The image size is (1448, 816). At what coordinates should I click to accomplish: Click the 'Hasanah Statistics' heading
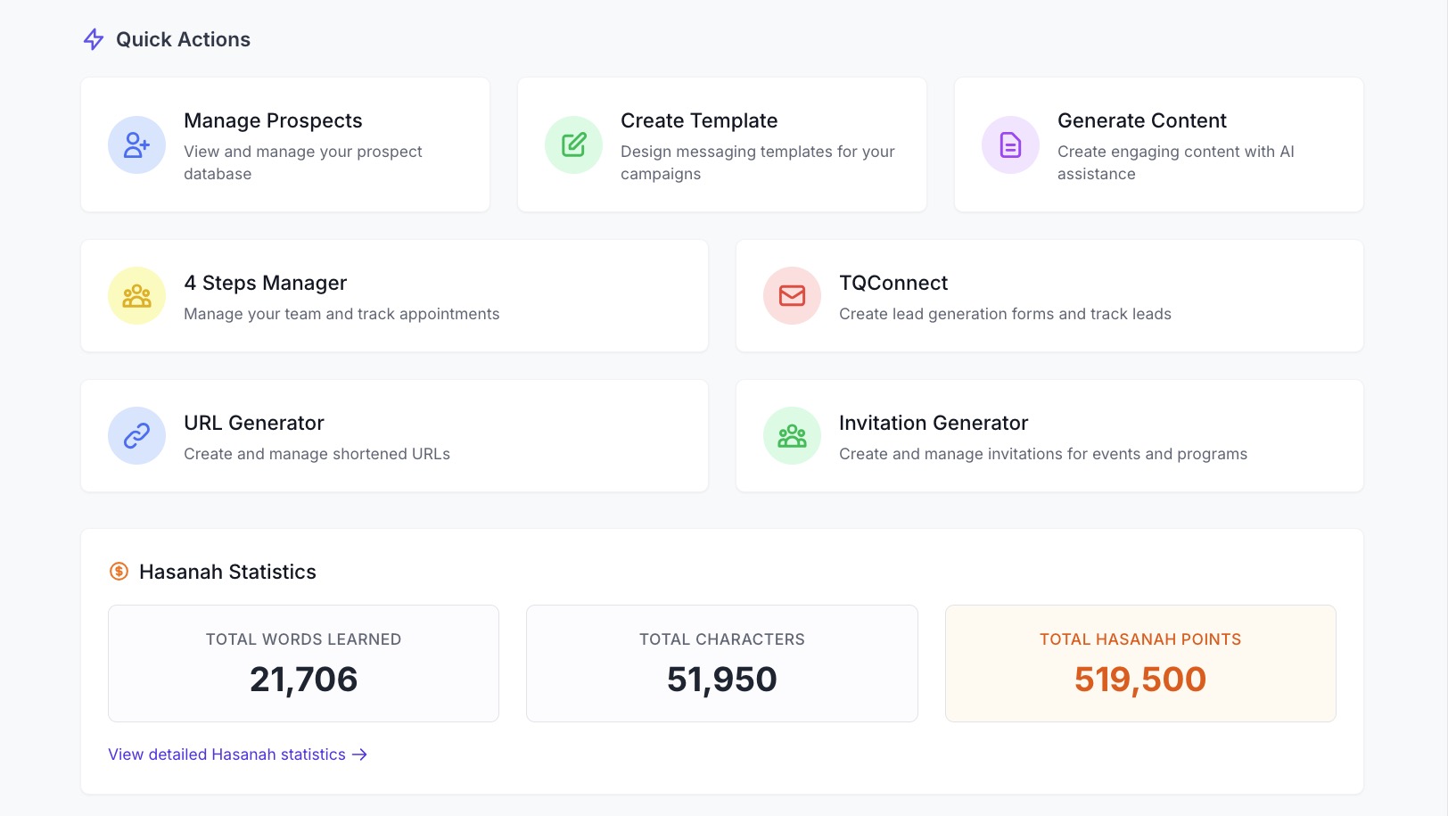227,572
